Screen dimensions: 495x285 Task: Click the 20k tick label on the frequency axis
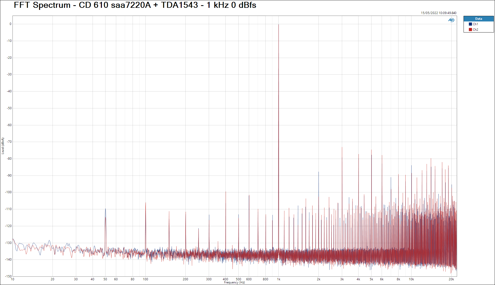[451, 279]
